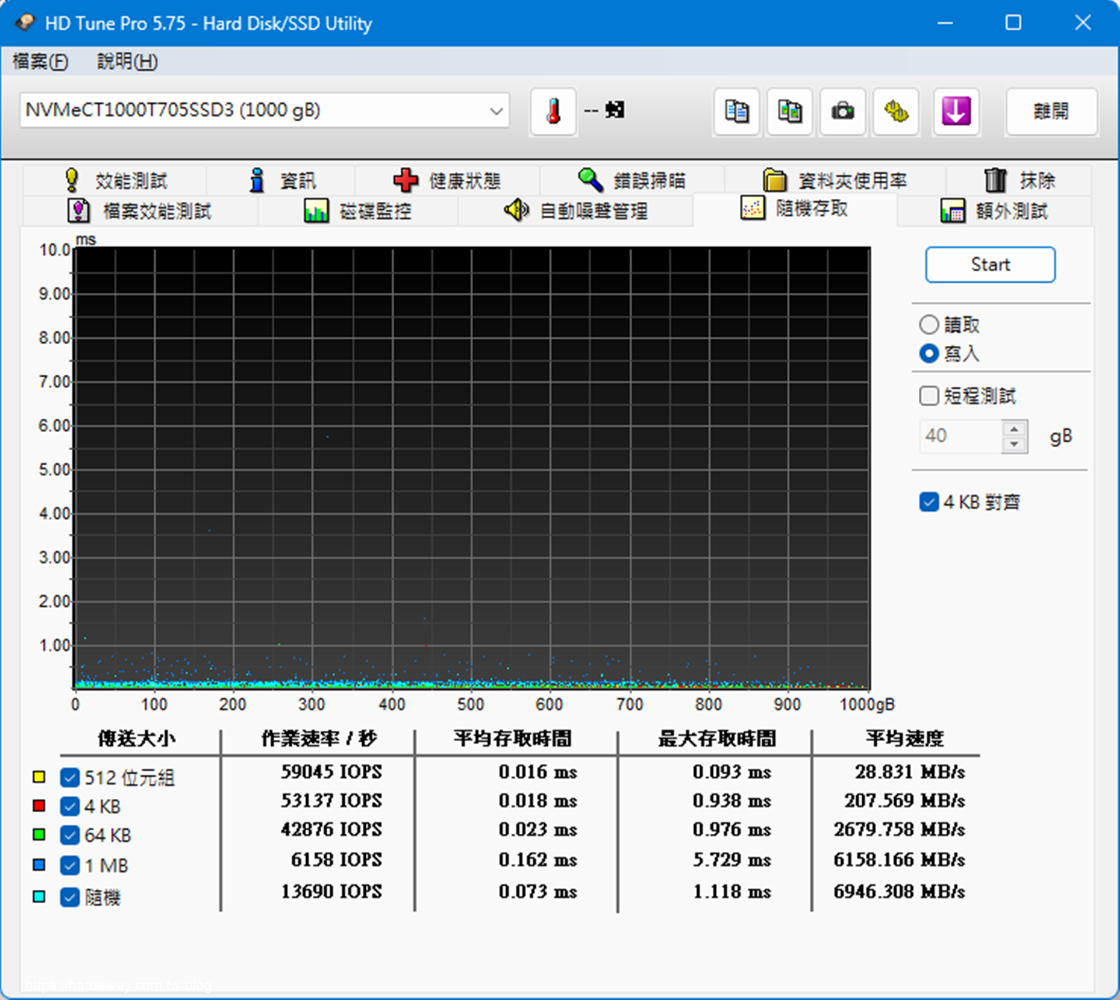
Task: Click the copy screenshot to clipboard icon
Action: 789,111
